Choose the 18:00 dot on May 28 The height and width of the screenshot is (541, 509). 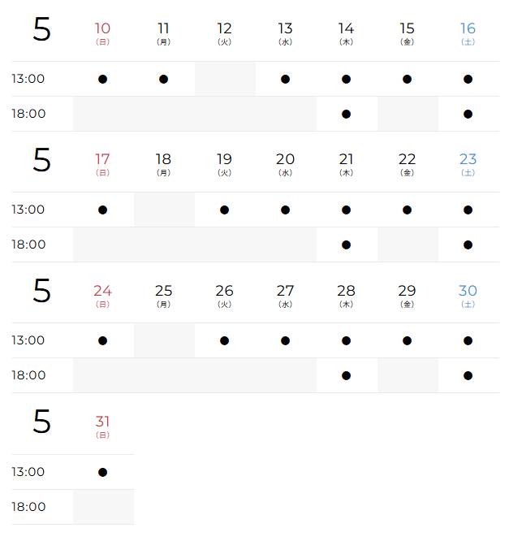click(346, 376)
